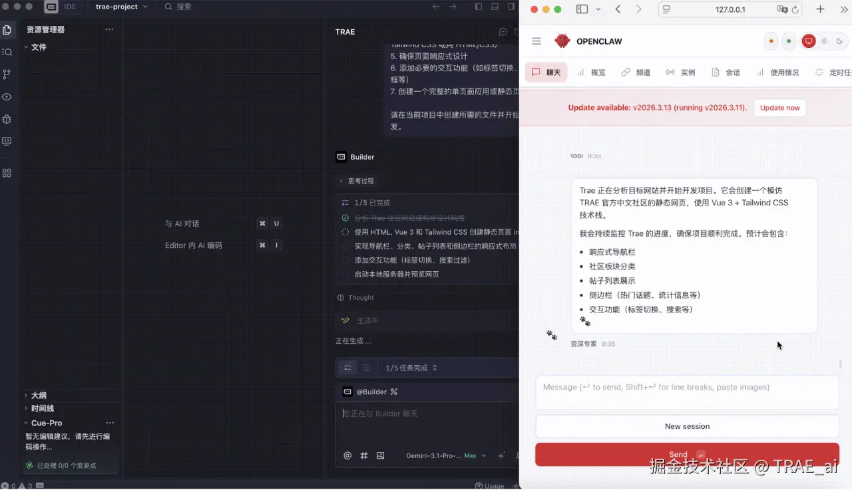Viewport: 852px width, 490px height.
Task: Insert an @ mention in Builder chat
Action: 347,455
